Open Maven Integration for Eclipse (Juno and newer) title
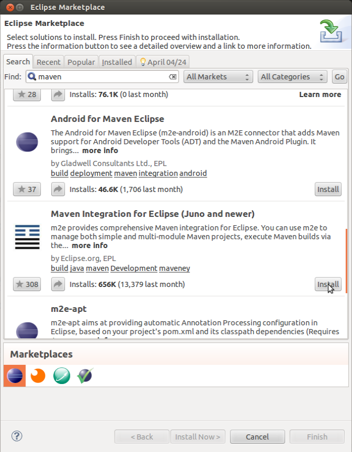The width and height of the screenshot is (352, 452). click(152, 214)
